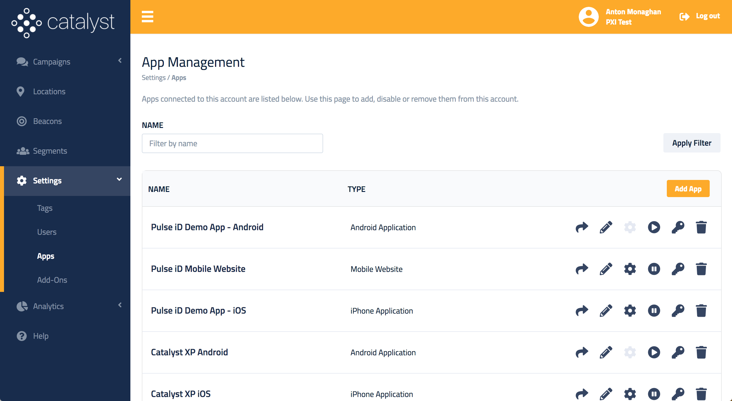Open Users under Settings
This screenshot has height=401, width=732.
47,232
